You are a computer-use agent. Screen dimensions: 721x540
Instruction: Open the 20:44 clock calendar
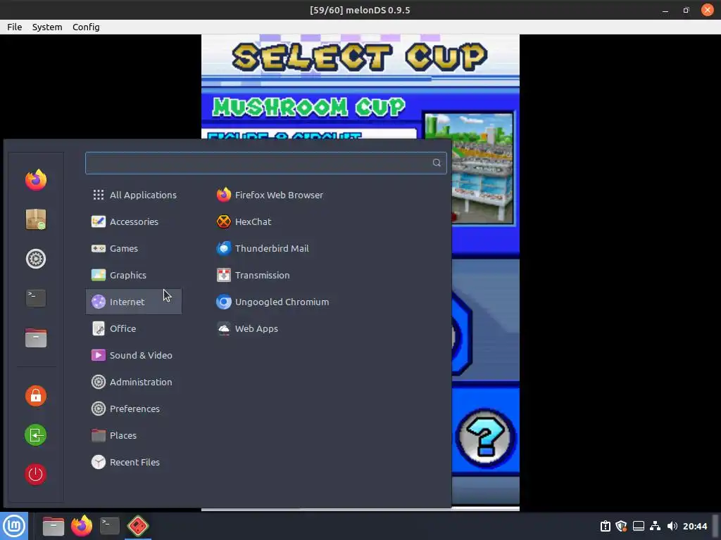click(695, 526)
